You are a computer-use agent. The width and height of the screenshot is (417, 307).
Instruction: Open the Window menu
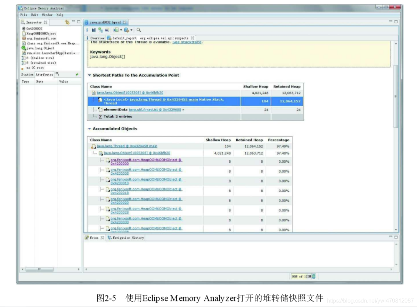pos(47,15)
